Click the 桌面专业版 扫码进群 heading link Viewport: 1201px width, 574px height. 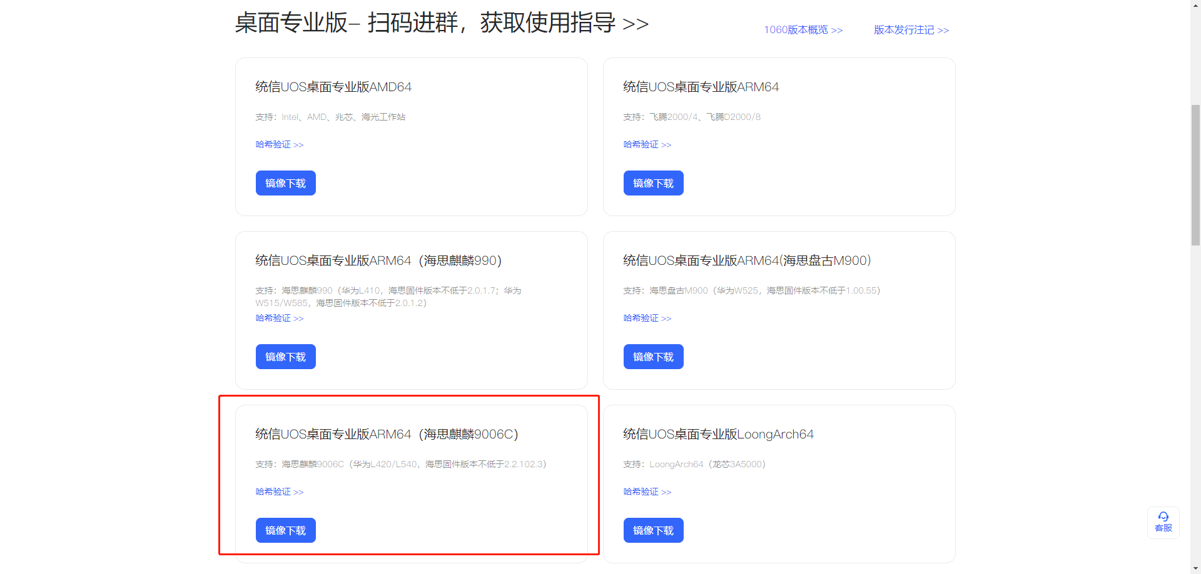click(x=442, y=23)
